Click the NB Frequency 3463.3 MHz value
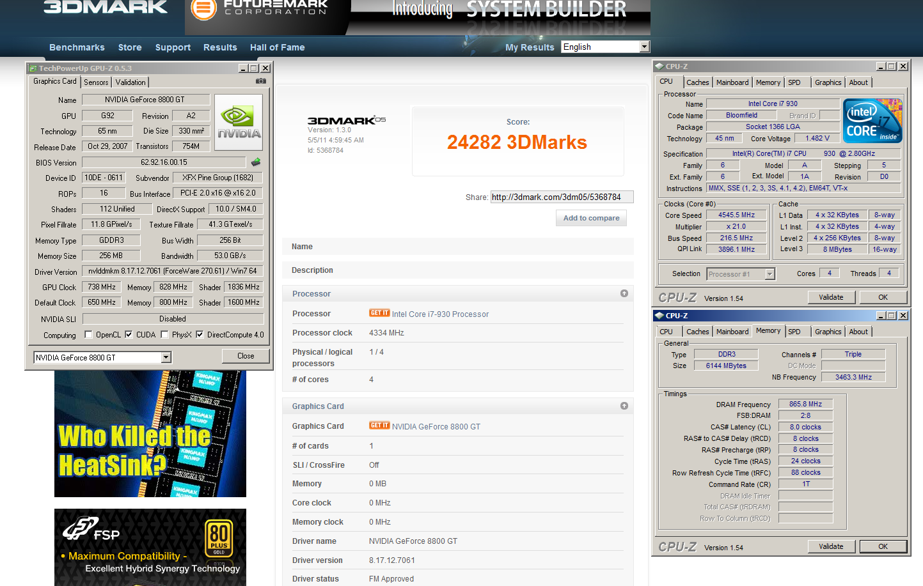Image resolution: width=923 pixels, height=586 pixels. tap(853, 377)
